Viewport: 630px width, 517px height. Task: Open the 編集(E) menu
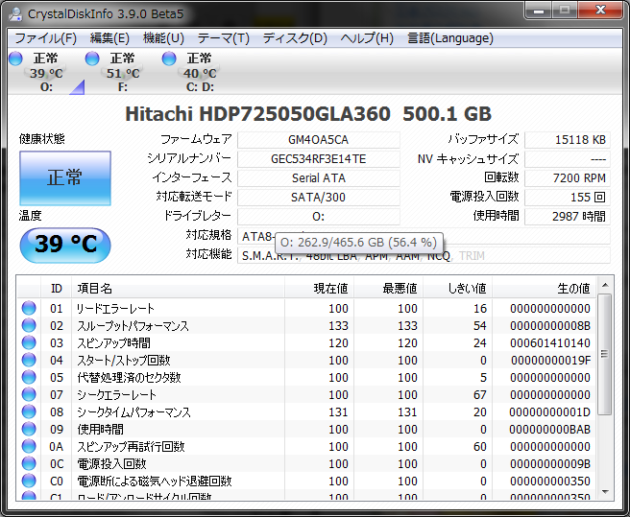109,38
